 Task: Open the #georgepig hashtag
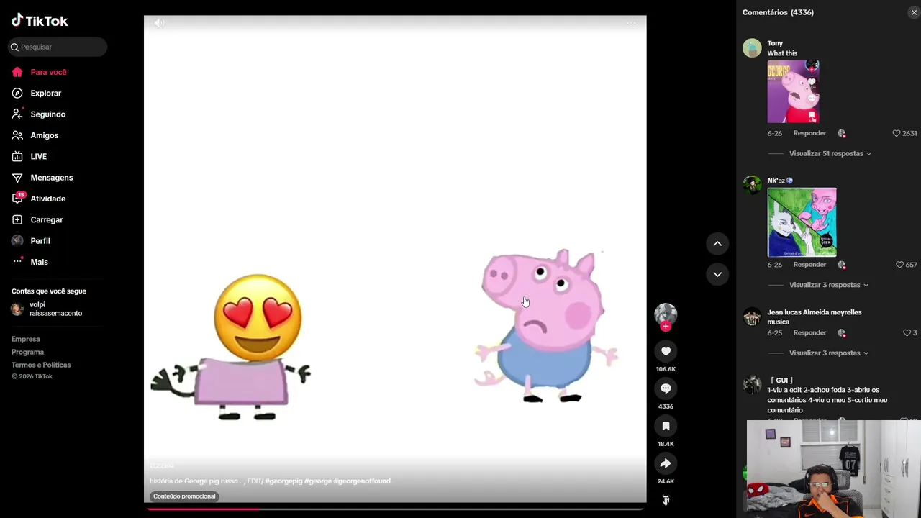point(283,481)
